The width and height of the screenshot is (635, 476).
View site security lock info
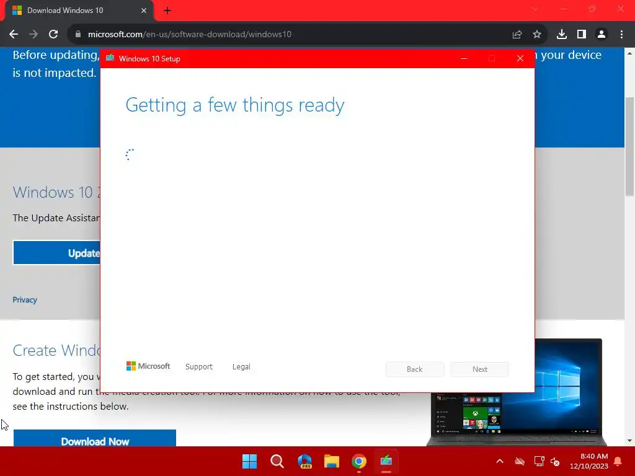pyautogui.click(x=78, y=35)
